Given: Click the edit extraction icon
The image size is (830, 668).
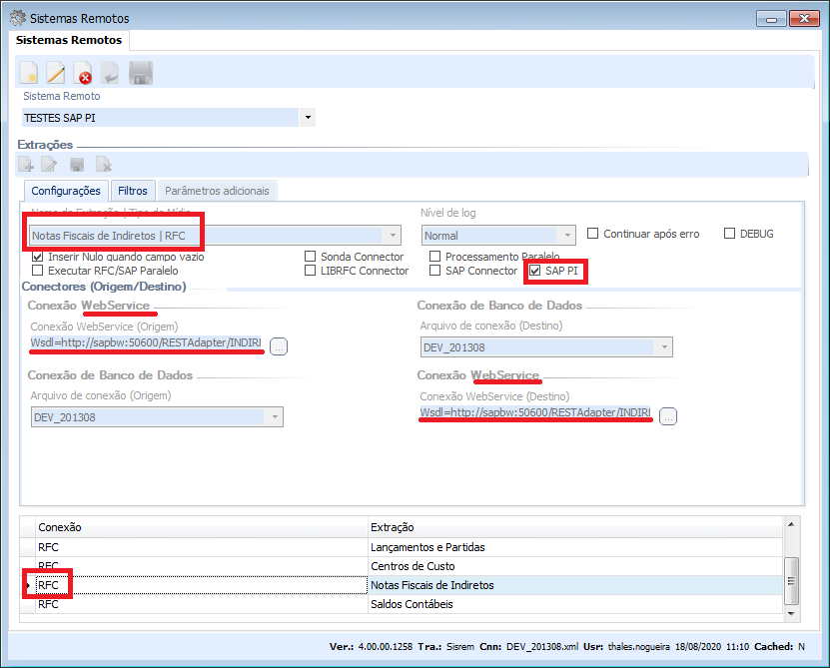Looking at the screenshot, I should 51,165.
